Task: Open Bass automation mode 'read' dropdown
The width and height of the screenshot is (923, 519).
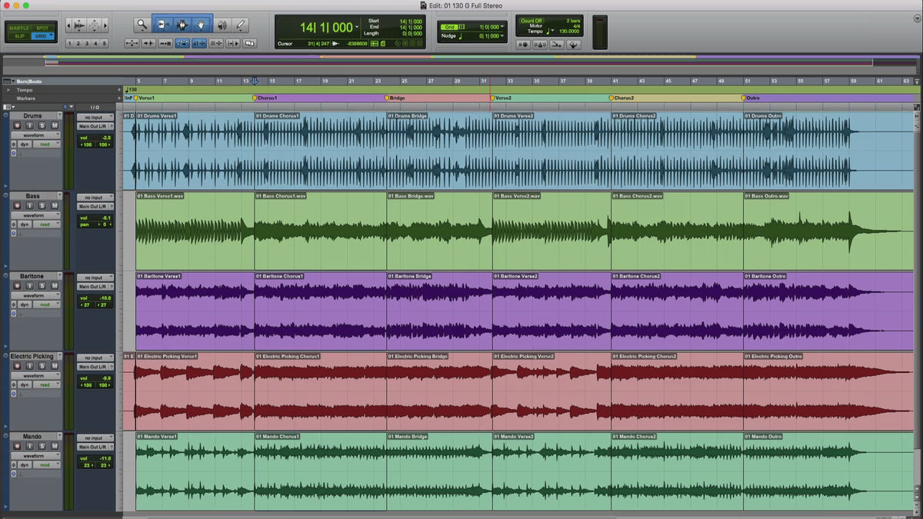Action: click(48, 225)
